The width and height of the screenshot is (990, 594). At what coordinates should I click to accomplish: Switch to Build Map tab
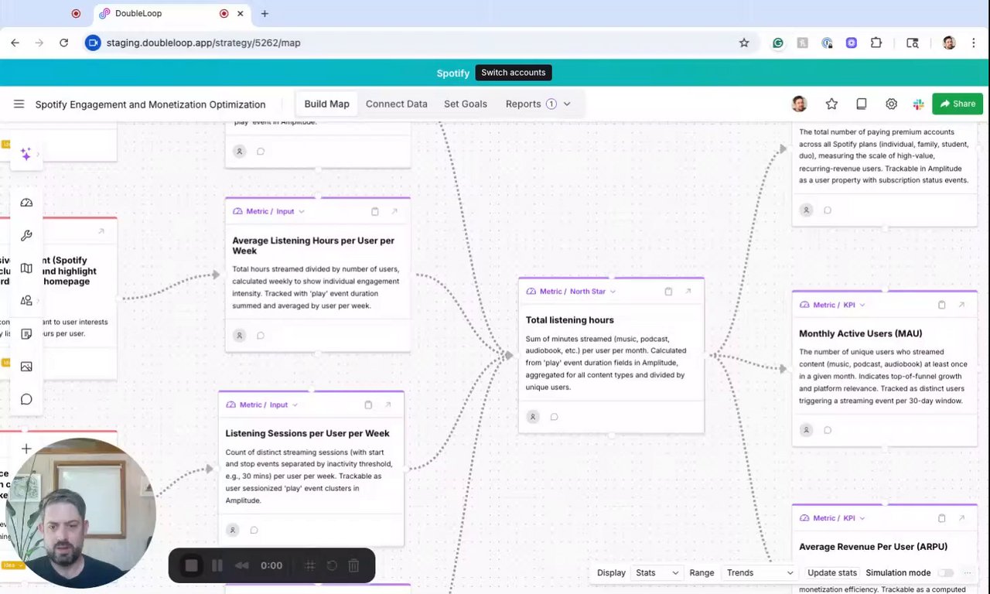click(x=326, y=104)
